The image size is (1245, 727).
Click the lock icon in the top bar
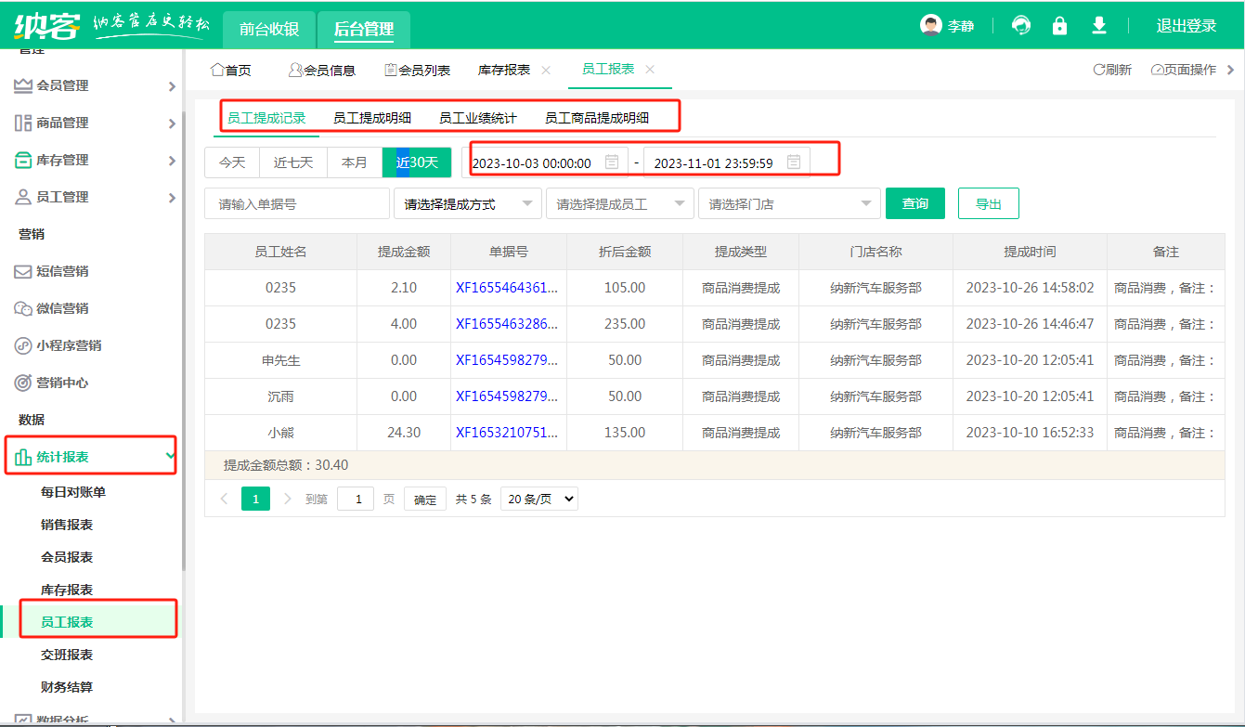[x=1060, y=25]
